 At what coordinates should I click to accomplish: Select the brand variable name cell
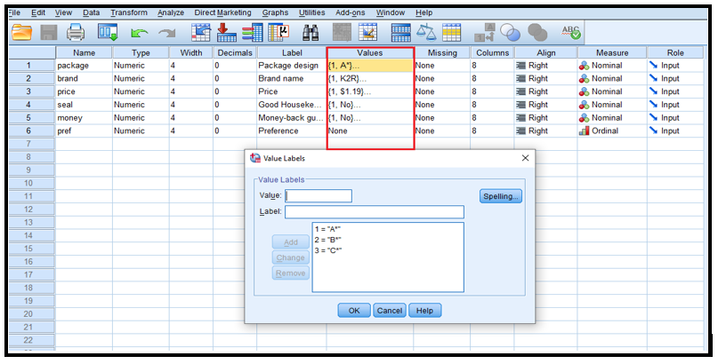pos(84,78)
